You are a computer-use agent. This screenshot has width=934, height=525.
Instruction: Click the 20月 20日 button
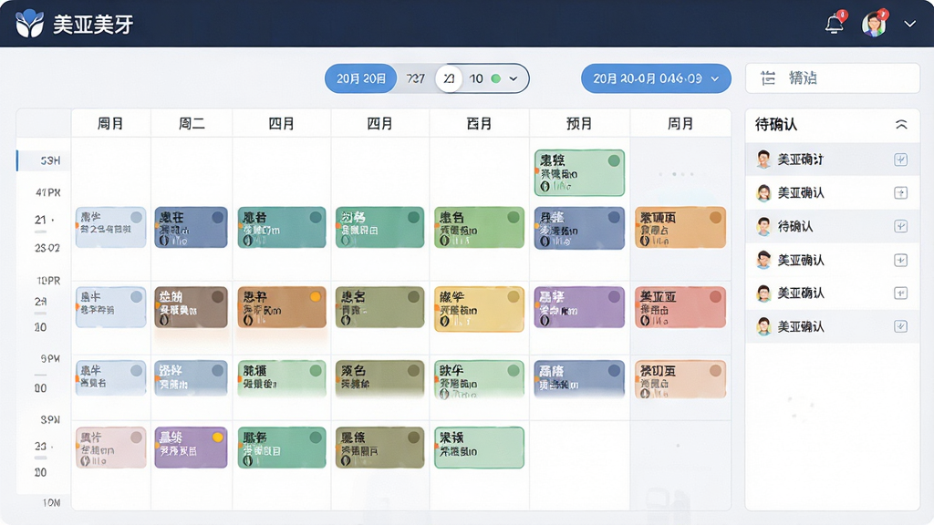pyautogui.click(x=361, y=78)
